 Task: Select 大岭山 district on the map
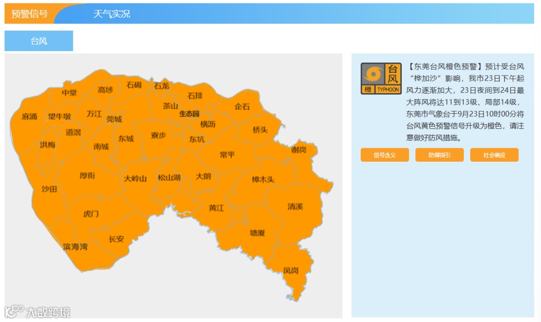coord(135,179)
